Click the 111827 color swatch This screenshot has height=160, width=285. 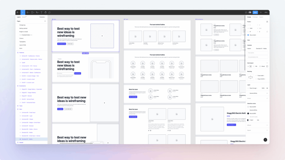click(x=248, y=120)
